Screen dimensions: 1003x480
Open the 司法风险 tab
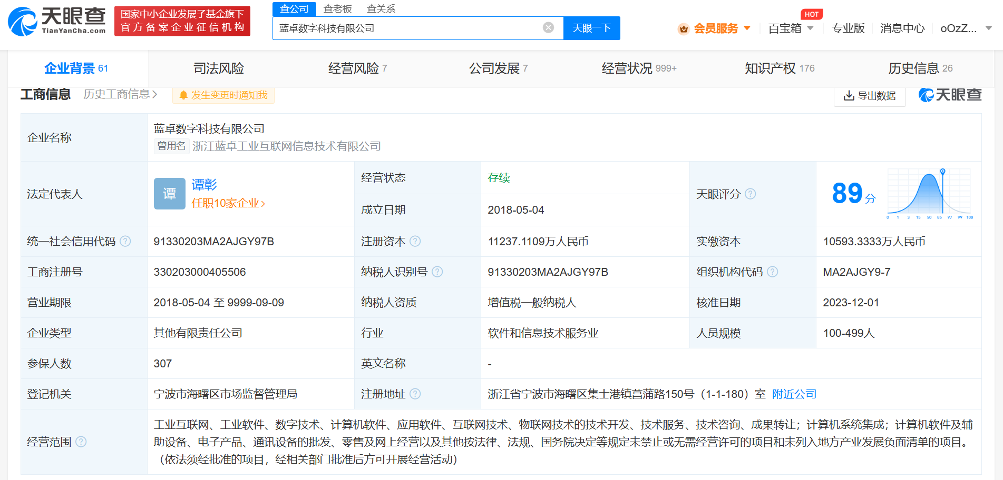click(218, 68)
